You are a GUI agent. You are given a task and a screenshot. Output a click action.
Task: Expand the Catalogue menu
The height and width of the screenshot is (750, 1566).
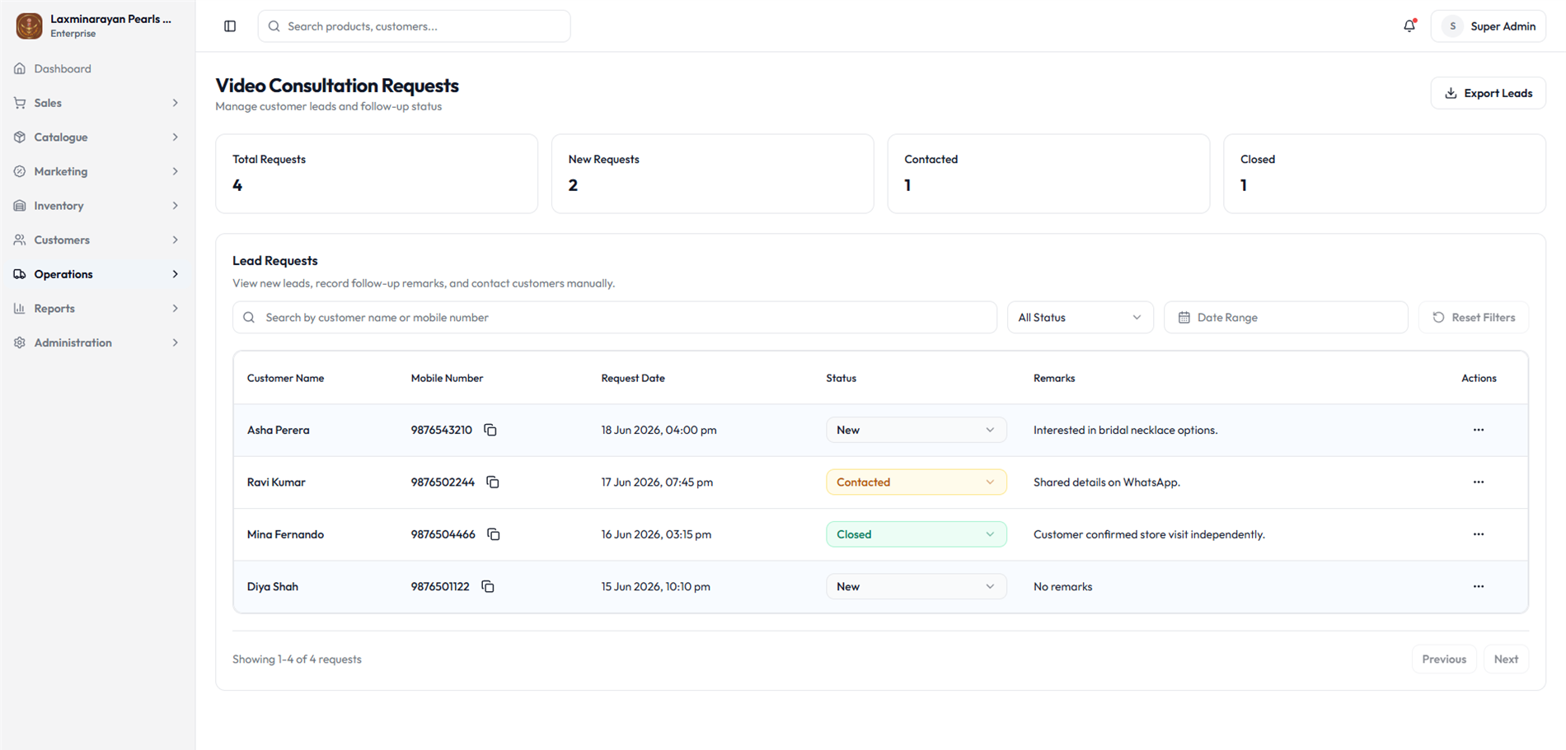pyautogui.click(x=97, y=137)
